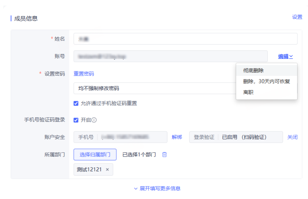Toggle the 开启 checkbox for phone login
The width and height of the screenshot is (308, 199).
(76, 120)
